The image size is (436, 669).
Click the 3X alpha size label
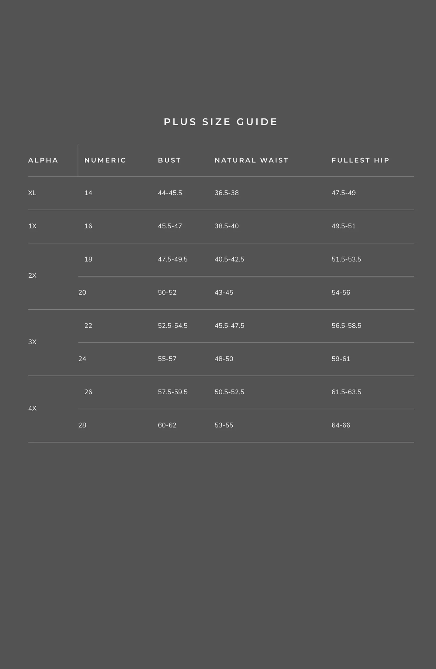point(32,342)
